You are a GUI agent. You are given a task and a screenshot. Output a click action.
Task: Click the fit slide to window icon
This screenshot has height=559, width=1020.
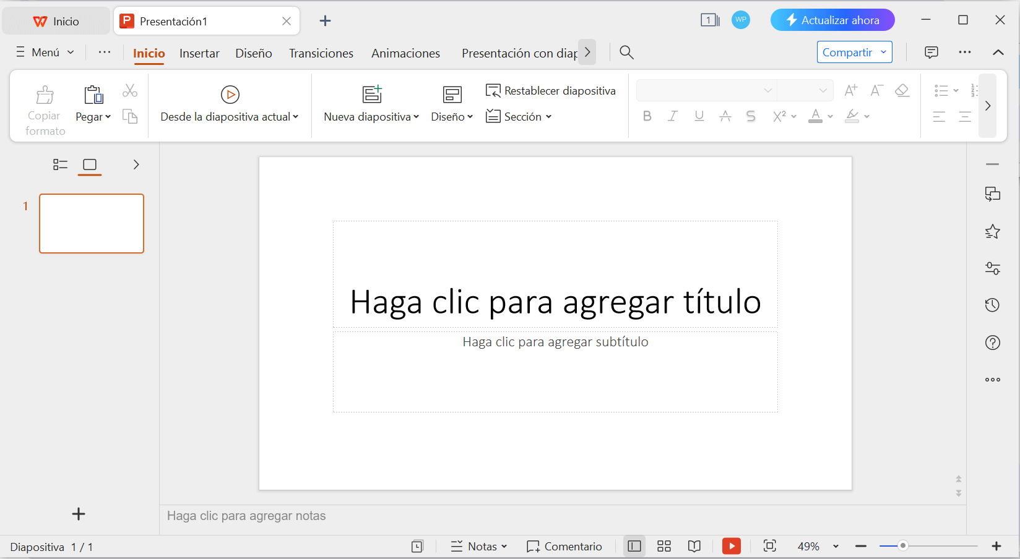(770, 546)
